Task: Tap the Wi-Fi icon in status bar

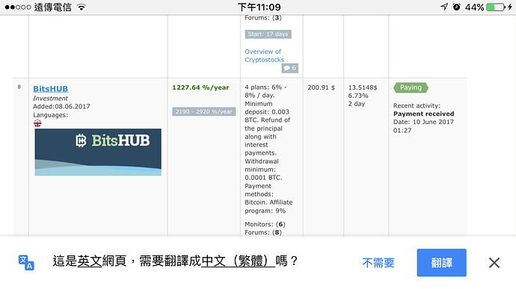Action: click(x=82, y=7)
